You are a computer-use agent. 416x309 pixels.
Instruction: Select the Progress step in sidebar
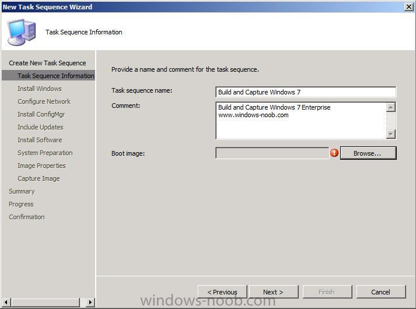click(x=21, y=204)
